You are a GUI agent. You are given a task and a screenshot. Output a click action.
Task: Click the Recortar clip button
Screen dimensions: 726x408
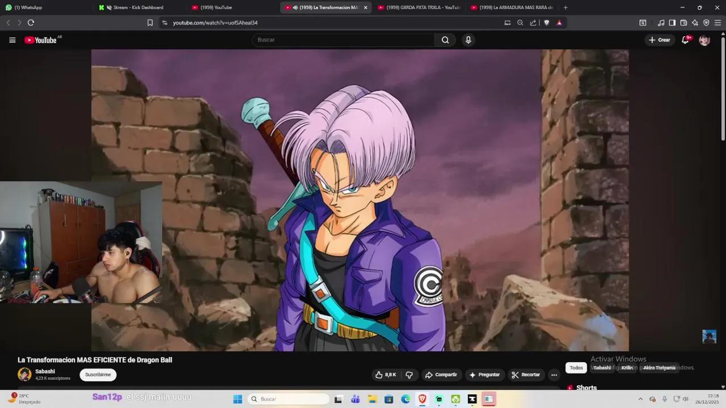(x=525, y=375)
